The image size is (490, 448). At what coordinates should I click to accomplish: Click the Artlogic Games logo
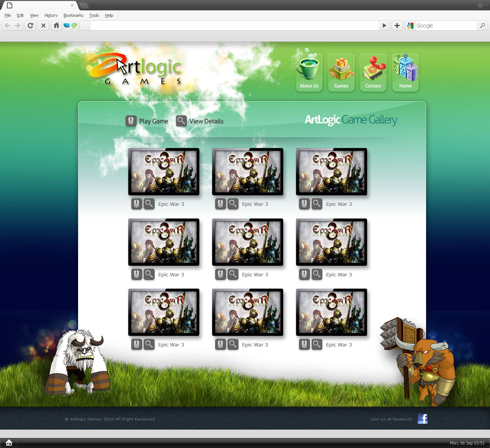pos(135,70)
